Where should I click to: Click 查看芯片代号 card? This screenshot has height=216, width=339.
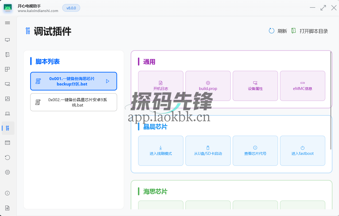tap(255, 151)
